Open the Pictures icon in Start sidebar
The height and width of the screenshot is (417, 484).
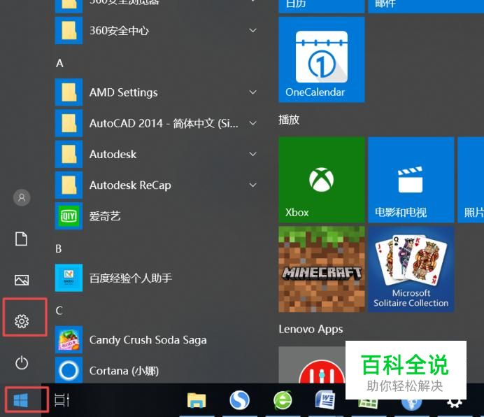pos(22,280)
